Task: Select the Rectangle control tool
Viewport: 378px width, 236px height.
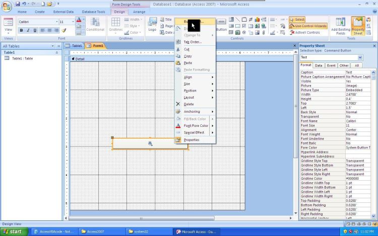Action: pyautogui.click(x=238, y=26)
